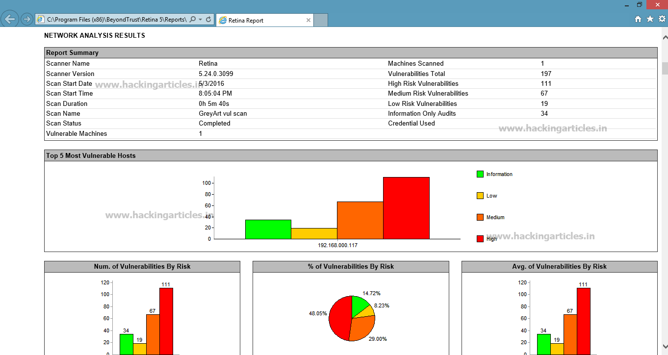
Task: Click the red High legend swatch
Action: 480,239
